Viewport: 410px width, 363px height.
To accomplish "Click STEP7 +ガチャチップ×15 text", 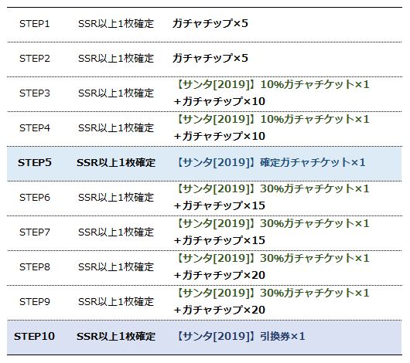I will [219, 240].
